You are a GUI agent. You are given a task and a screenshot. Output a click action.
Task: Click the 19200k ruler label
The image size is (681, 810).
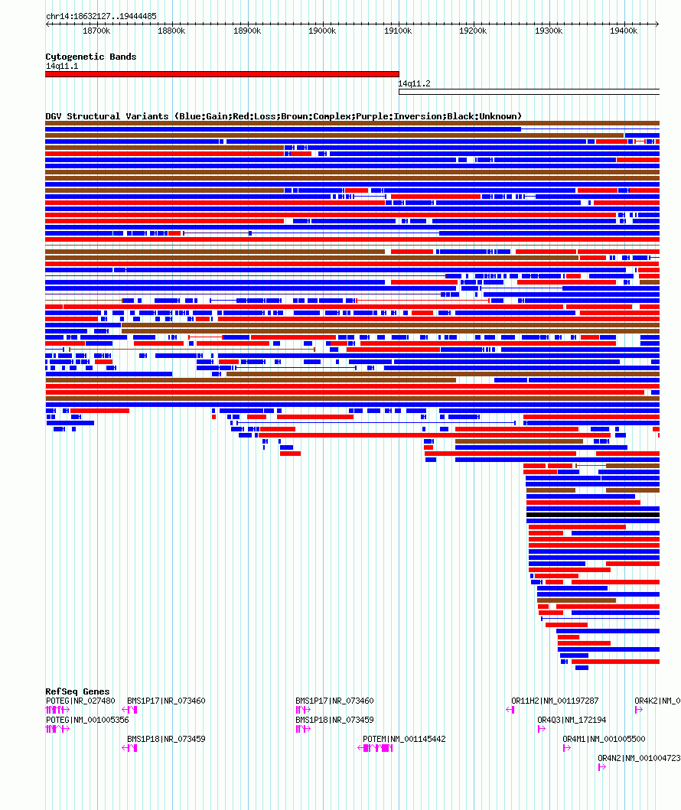point(473,31)
